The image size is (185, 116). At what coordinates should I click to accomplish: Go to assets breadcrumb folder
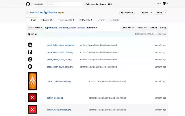[x=82, y=28]
